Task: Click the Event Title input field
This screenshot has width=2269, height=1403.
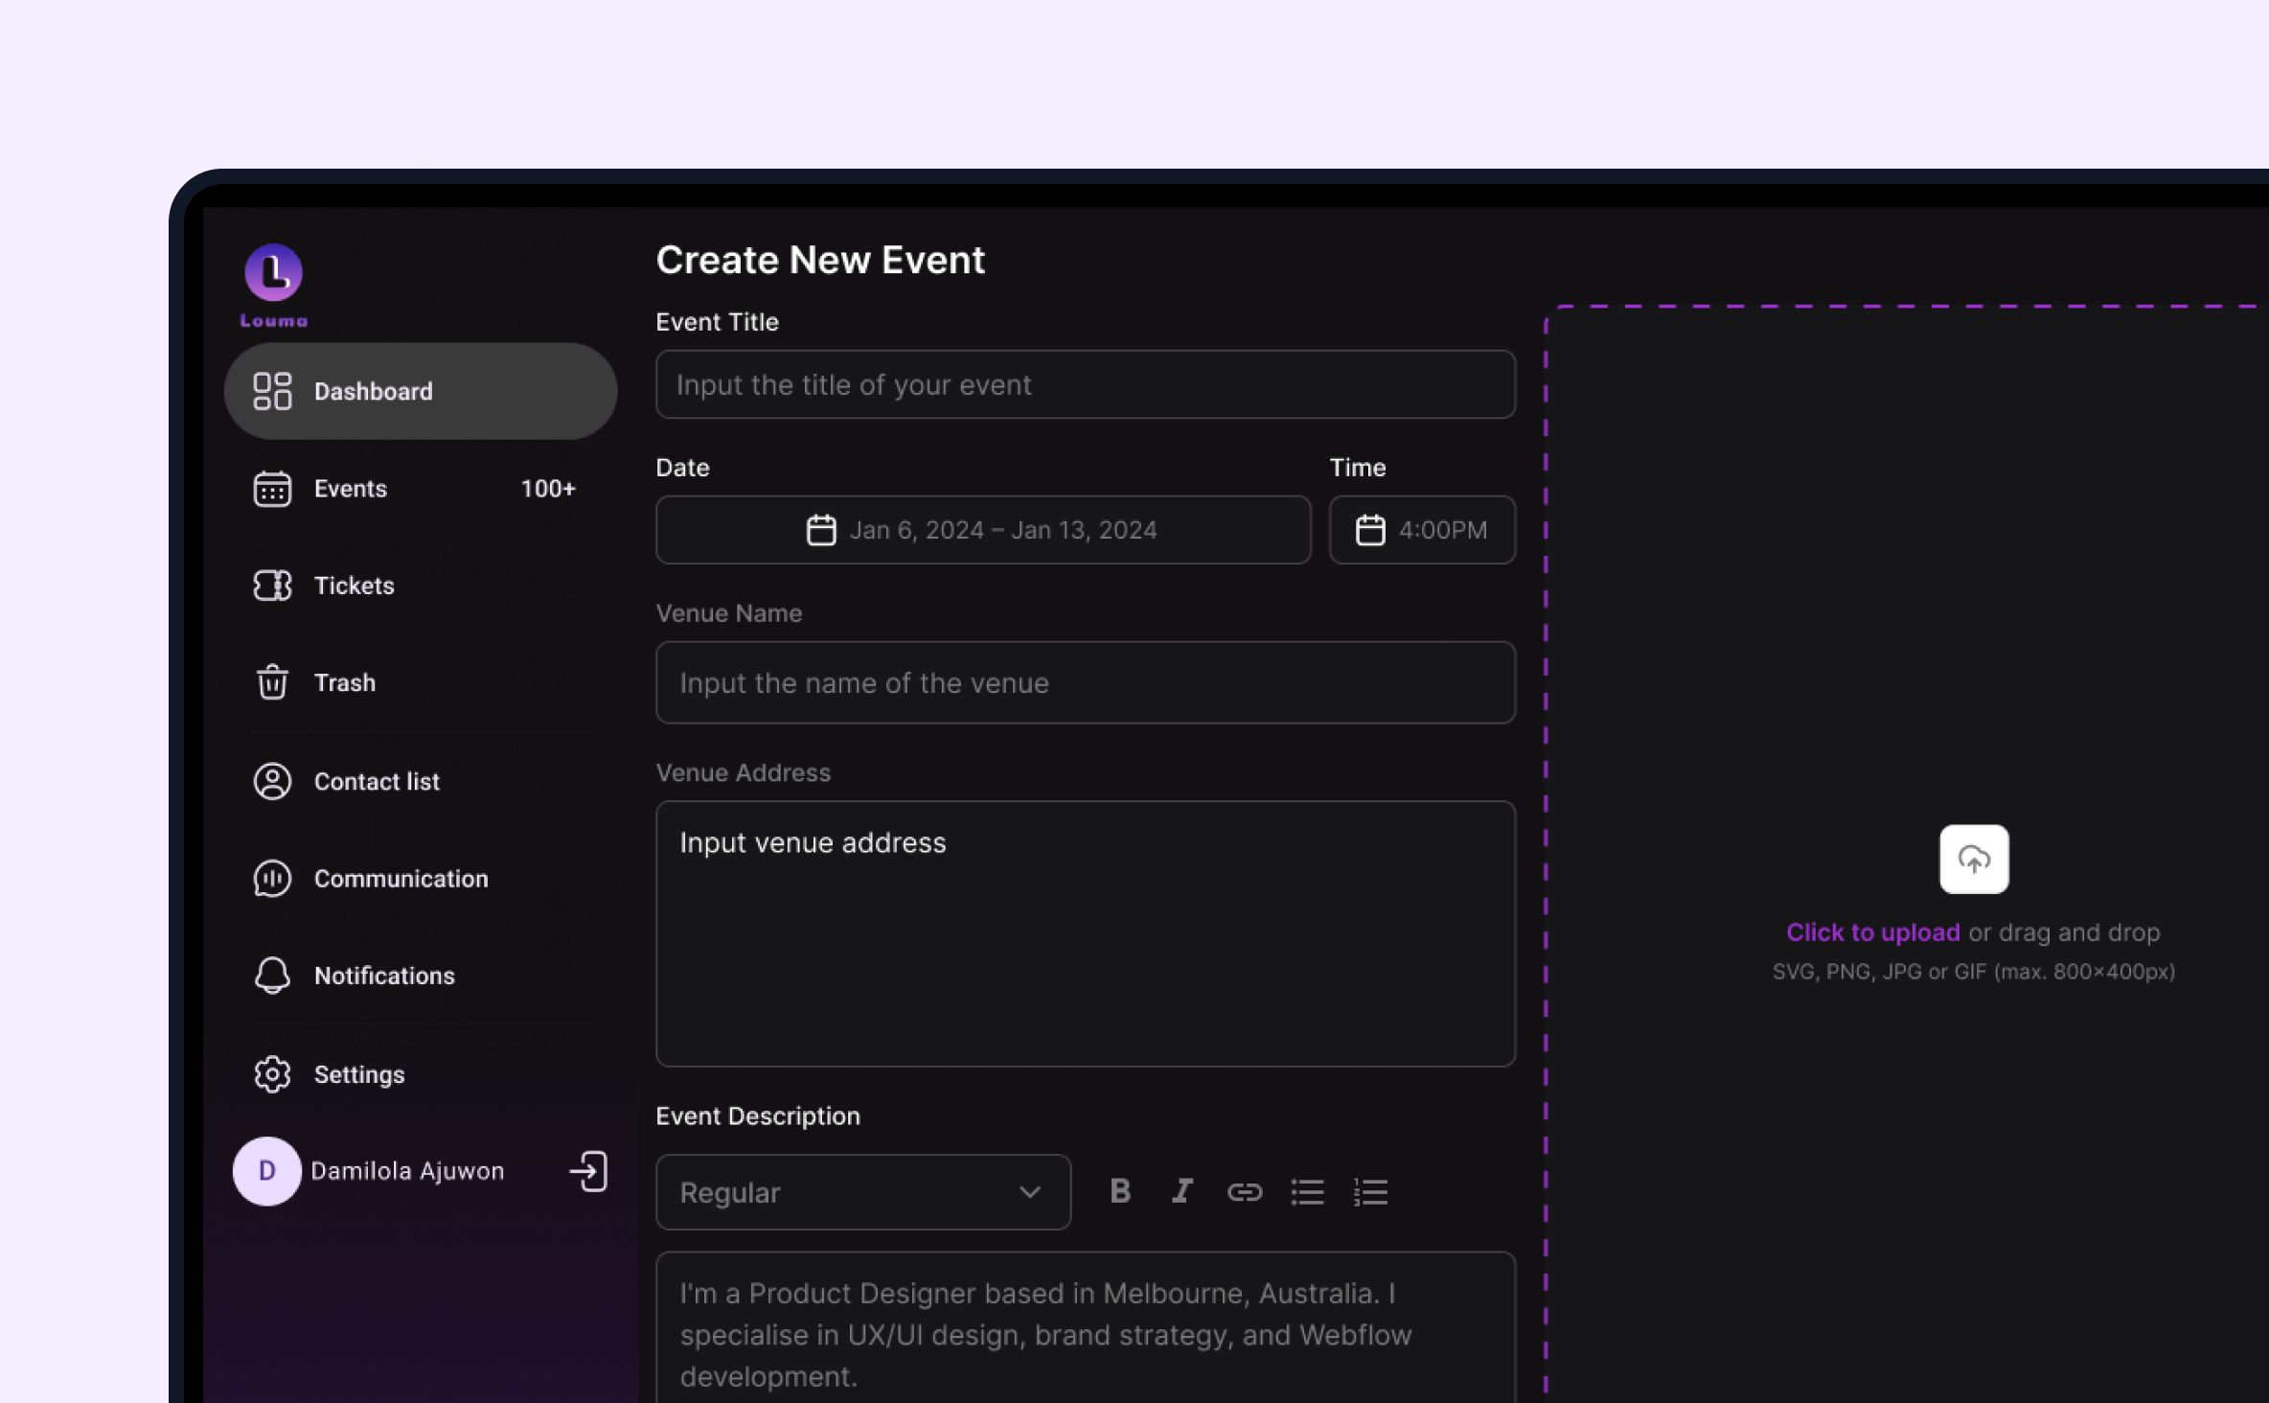Action: coord(1085,384)
